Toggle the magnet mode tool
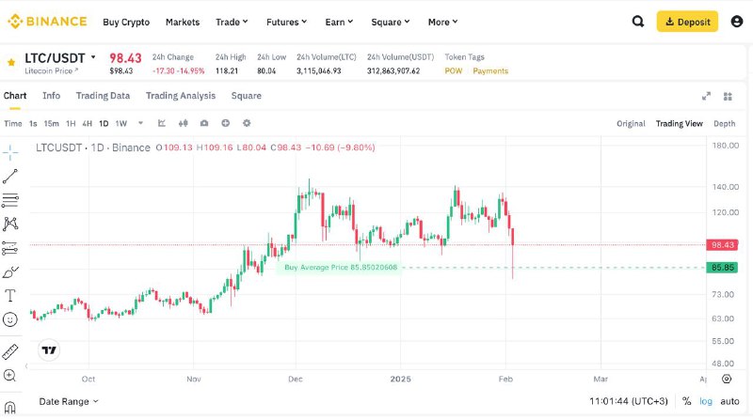The width and height of the screenshot is (753, 419). pos(10,407)
